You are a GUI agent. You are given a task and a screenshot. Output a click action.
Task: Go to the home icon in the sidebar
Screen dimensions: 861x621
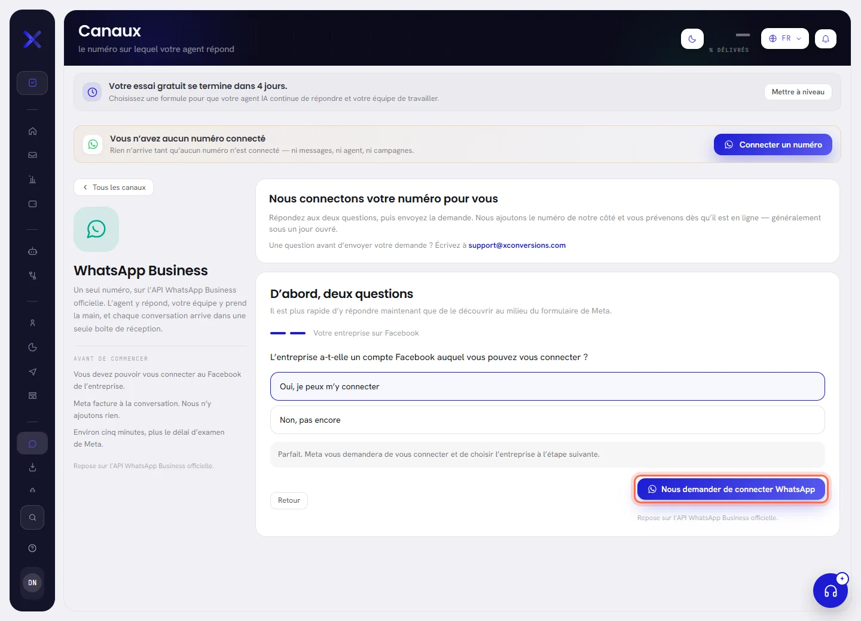(x=32, y=131)
